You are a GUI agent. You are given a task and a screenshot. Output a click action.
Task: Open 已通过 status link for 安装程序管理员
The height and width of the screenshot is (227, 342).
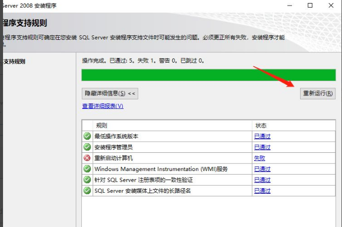coord(262,147)
